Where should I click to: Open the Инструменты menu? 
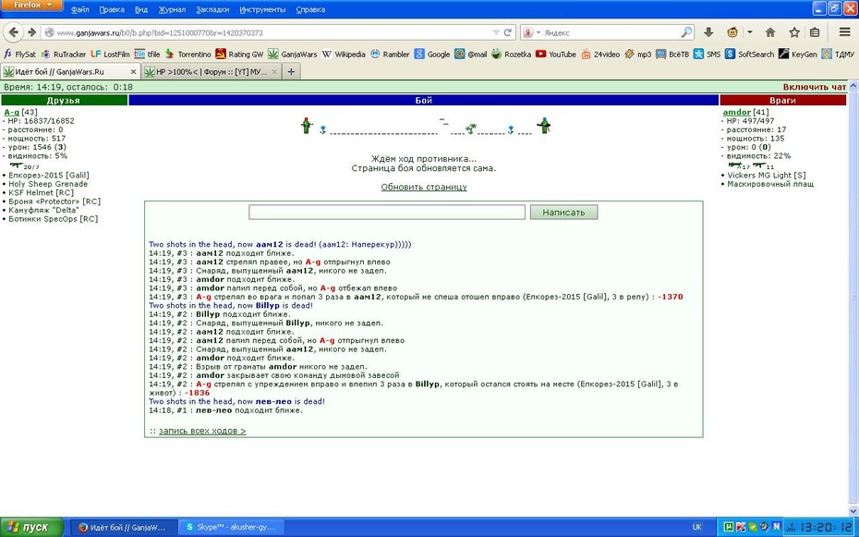pos(262,10)
